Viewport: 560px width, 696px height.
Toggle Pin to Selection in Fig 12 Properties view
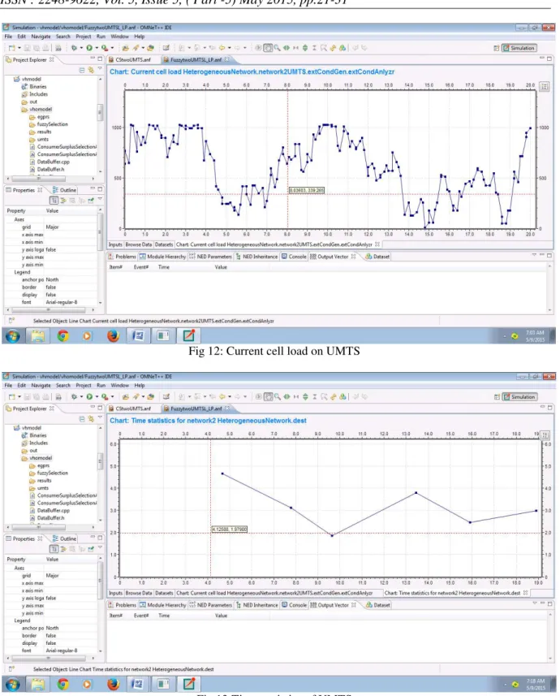[x=91, y=200]
